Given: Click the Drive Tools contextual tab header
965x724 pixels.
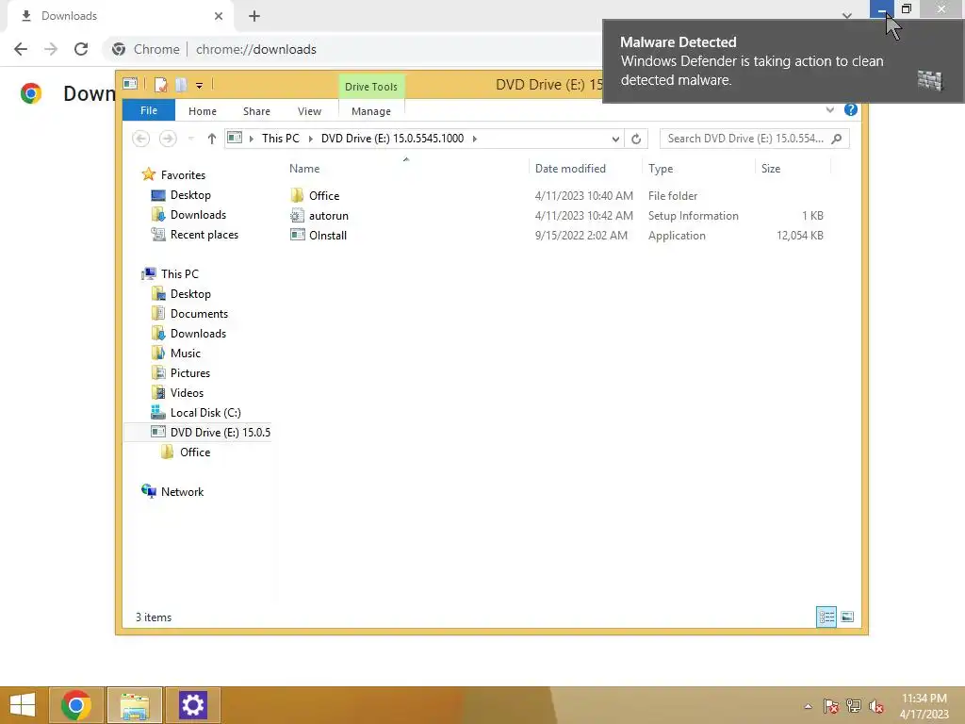Looking at the screenshot, I should [x=370, y=86].
